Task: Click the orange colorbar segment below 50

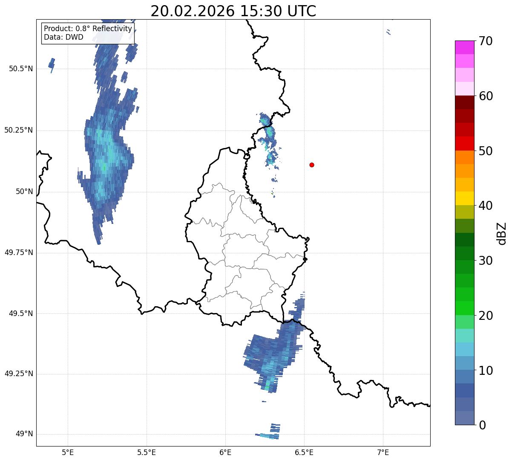Action: [465, 157]
